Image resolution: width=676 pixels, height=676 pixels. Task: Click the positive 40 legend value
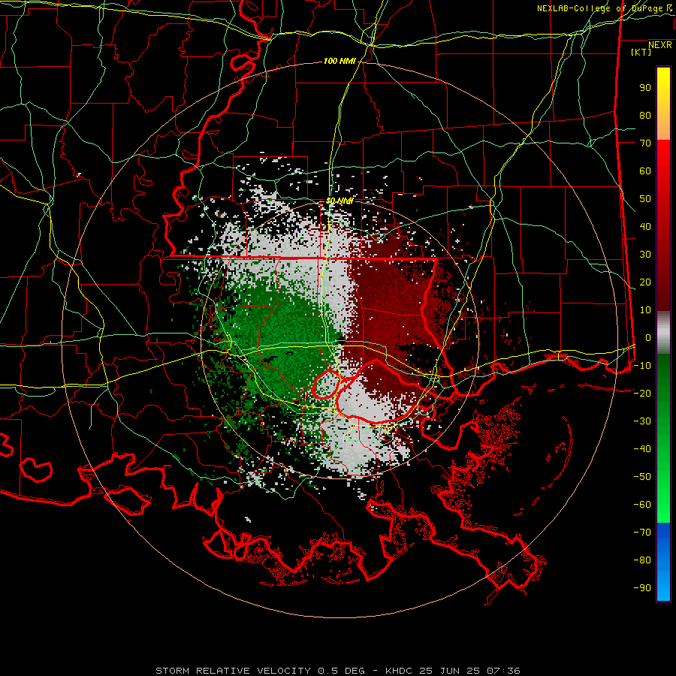pos(645,226)
